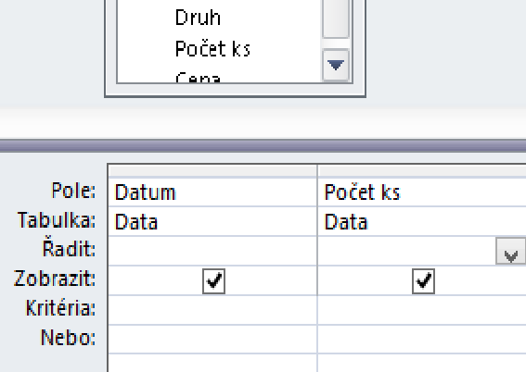The image size is (526, 372).
Task: Click the Nebo cell for Počet ks column
Action: [x=422, y=339]
